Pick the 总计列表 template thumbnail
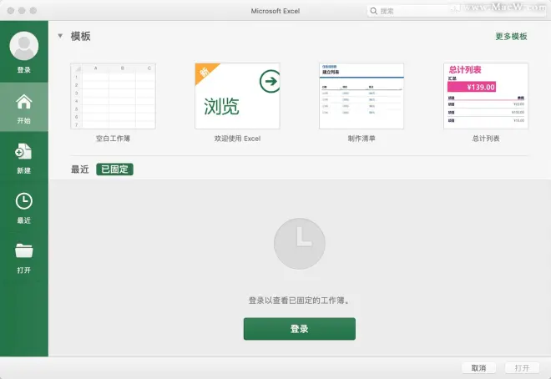The width and height of the screenshot is (551, 379). pyautogui.click(x=486, y=96)
